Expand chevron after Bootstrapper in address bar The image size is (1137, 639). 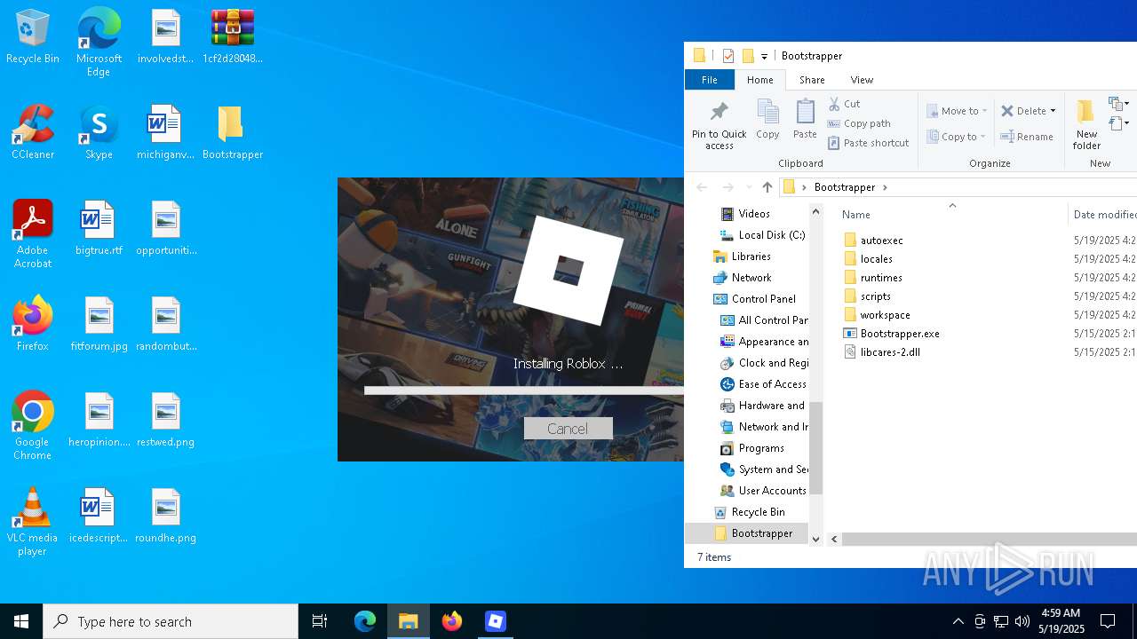(885, 187)
